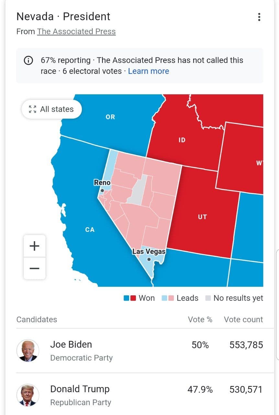This screenshot has height=415, width=279.
Task: Click the Joe Biden candidate name
Action: click(x=71, y=344)
